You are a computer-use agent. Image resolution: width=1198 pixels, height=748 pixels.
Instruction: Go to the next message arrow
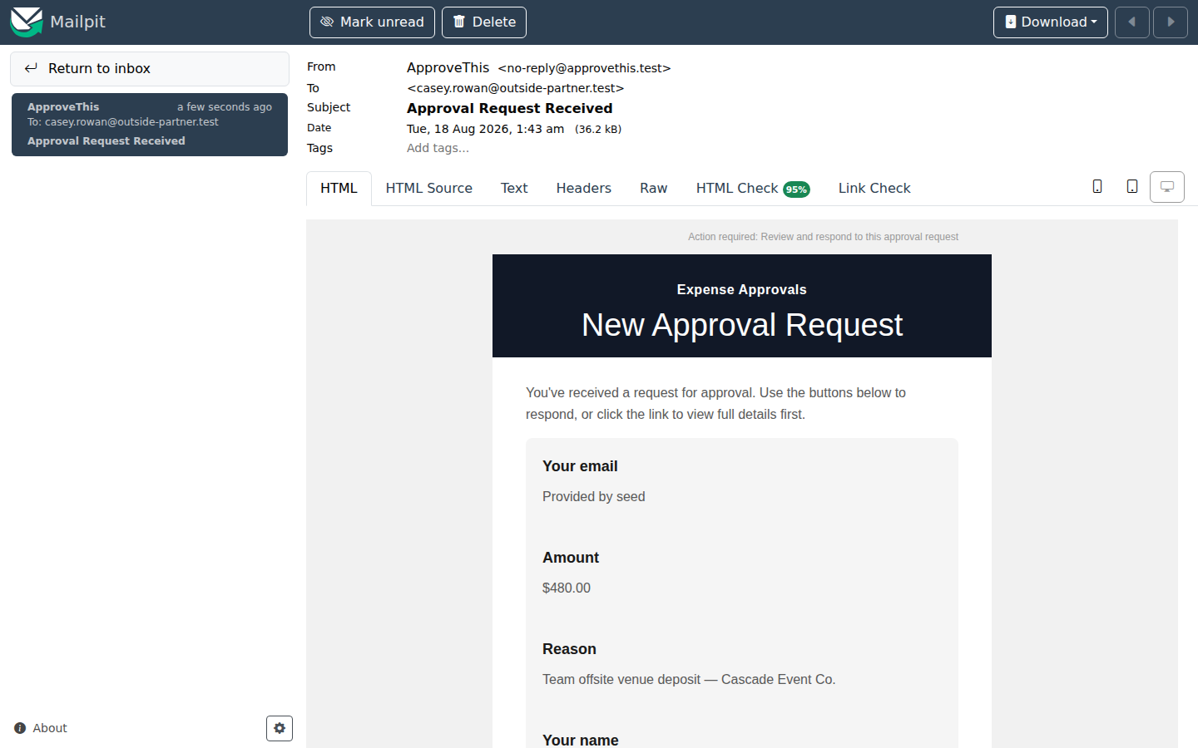[x=1171, y=22]
